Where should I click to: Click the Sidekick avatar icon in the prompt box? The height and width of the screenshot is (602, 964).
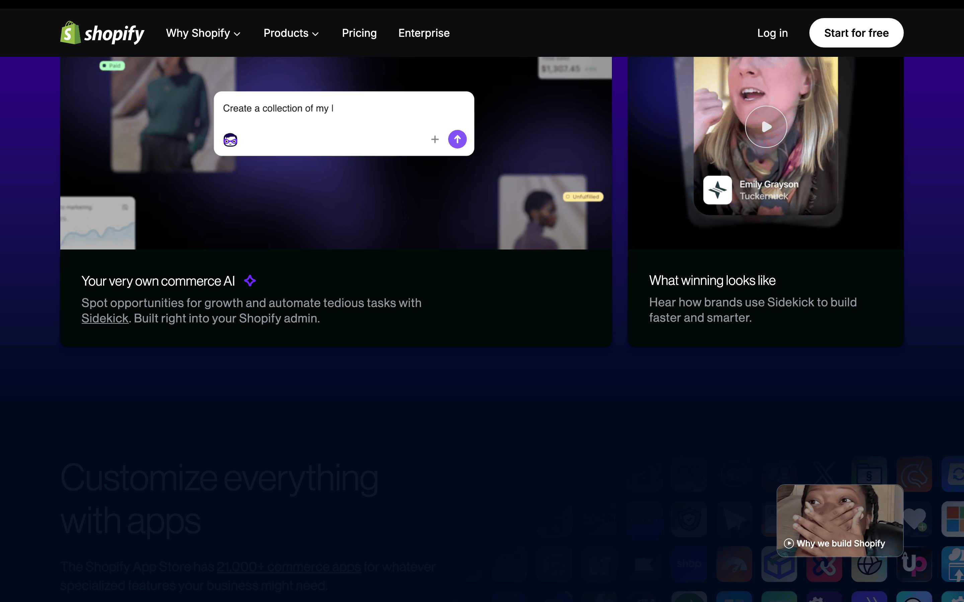230,140
